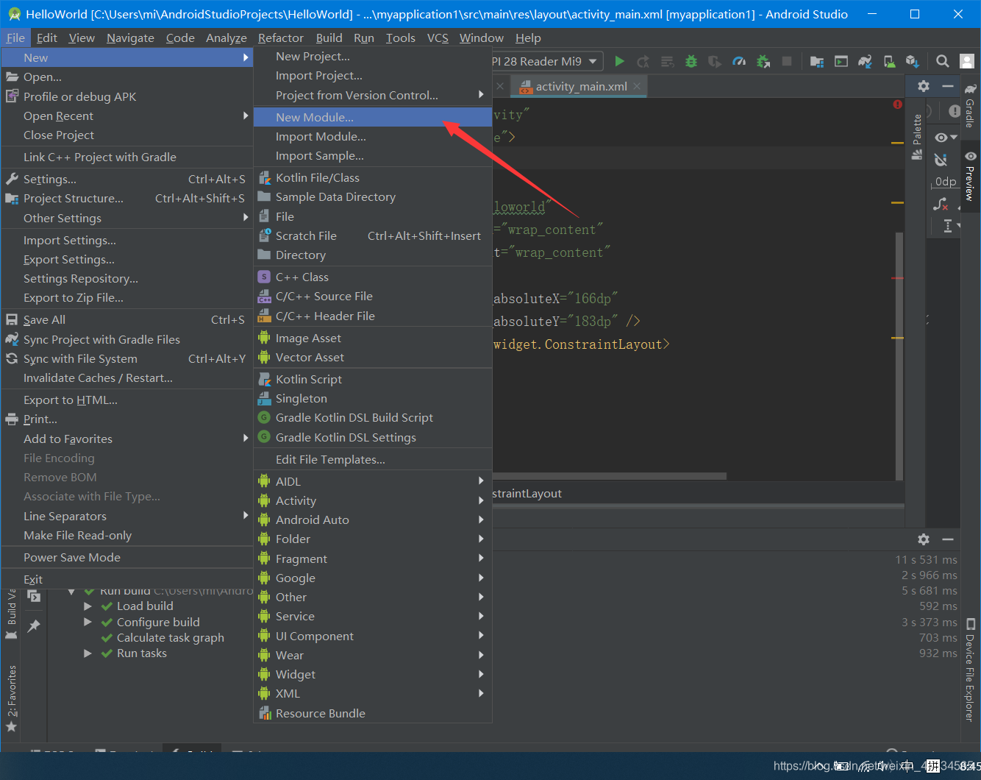981x780 pixels.
Task: Click the 0dp default margins field
Action: click(946, 182)
